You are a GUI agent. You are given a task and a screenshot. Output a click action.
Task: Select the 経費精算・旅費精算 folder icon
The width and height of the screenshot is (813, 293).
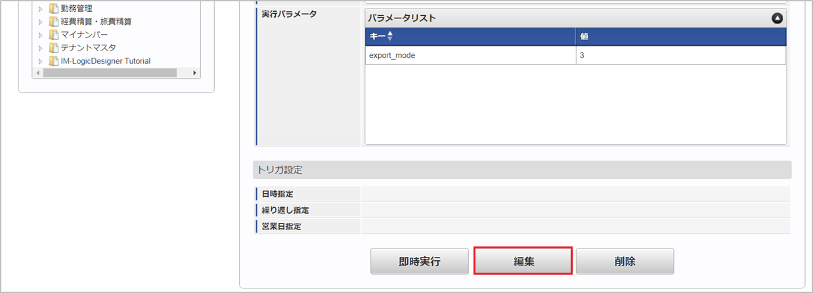53,22
